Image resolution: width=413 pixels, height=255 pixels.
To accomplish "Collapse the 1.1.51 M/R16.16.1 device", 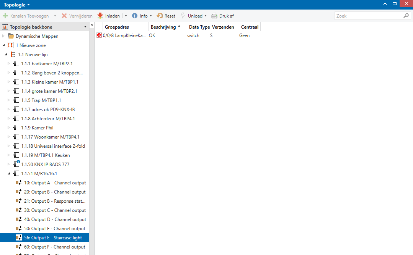I will [9, 174].
